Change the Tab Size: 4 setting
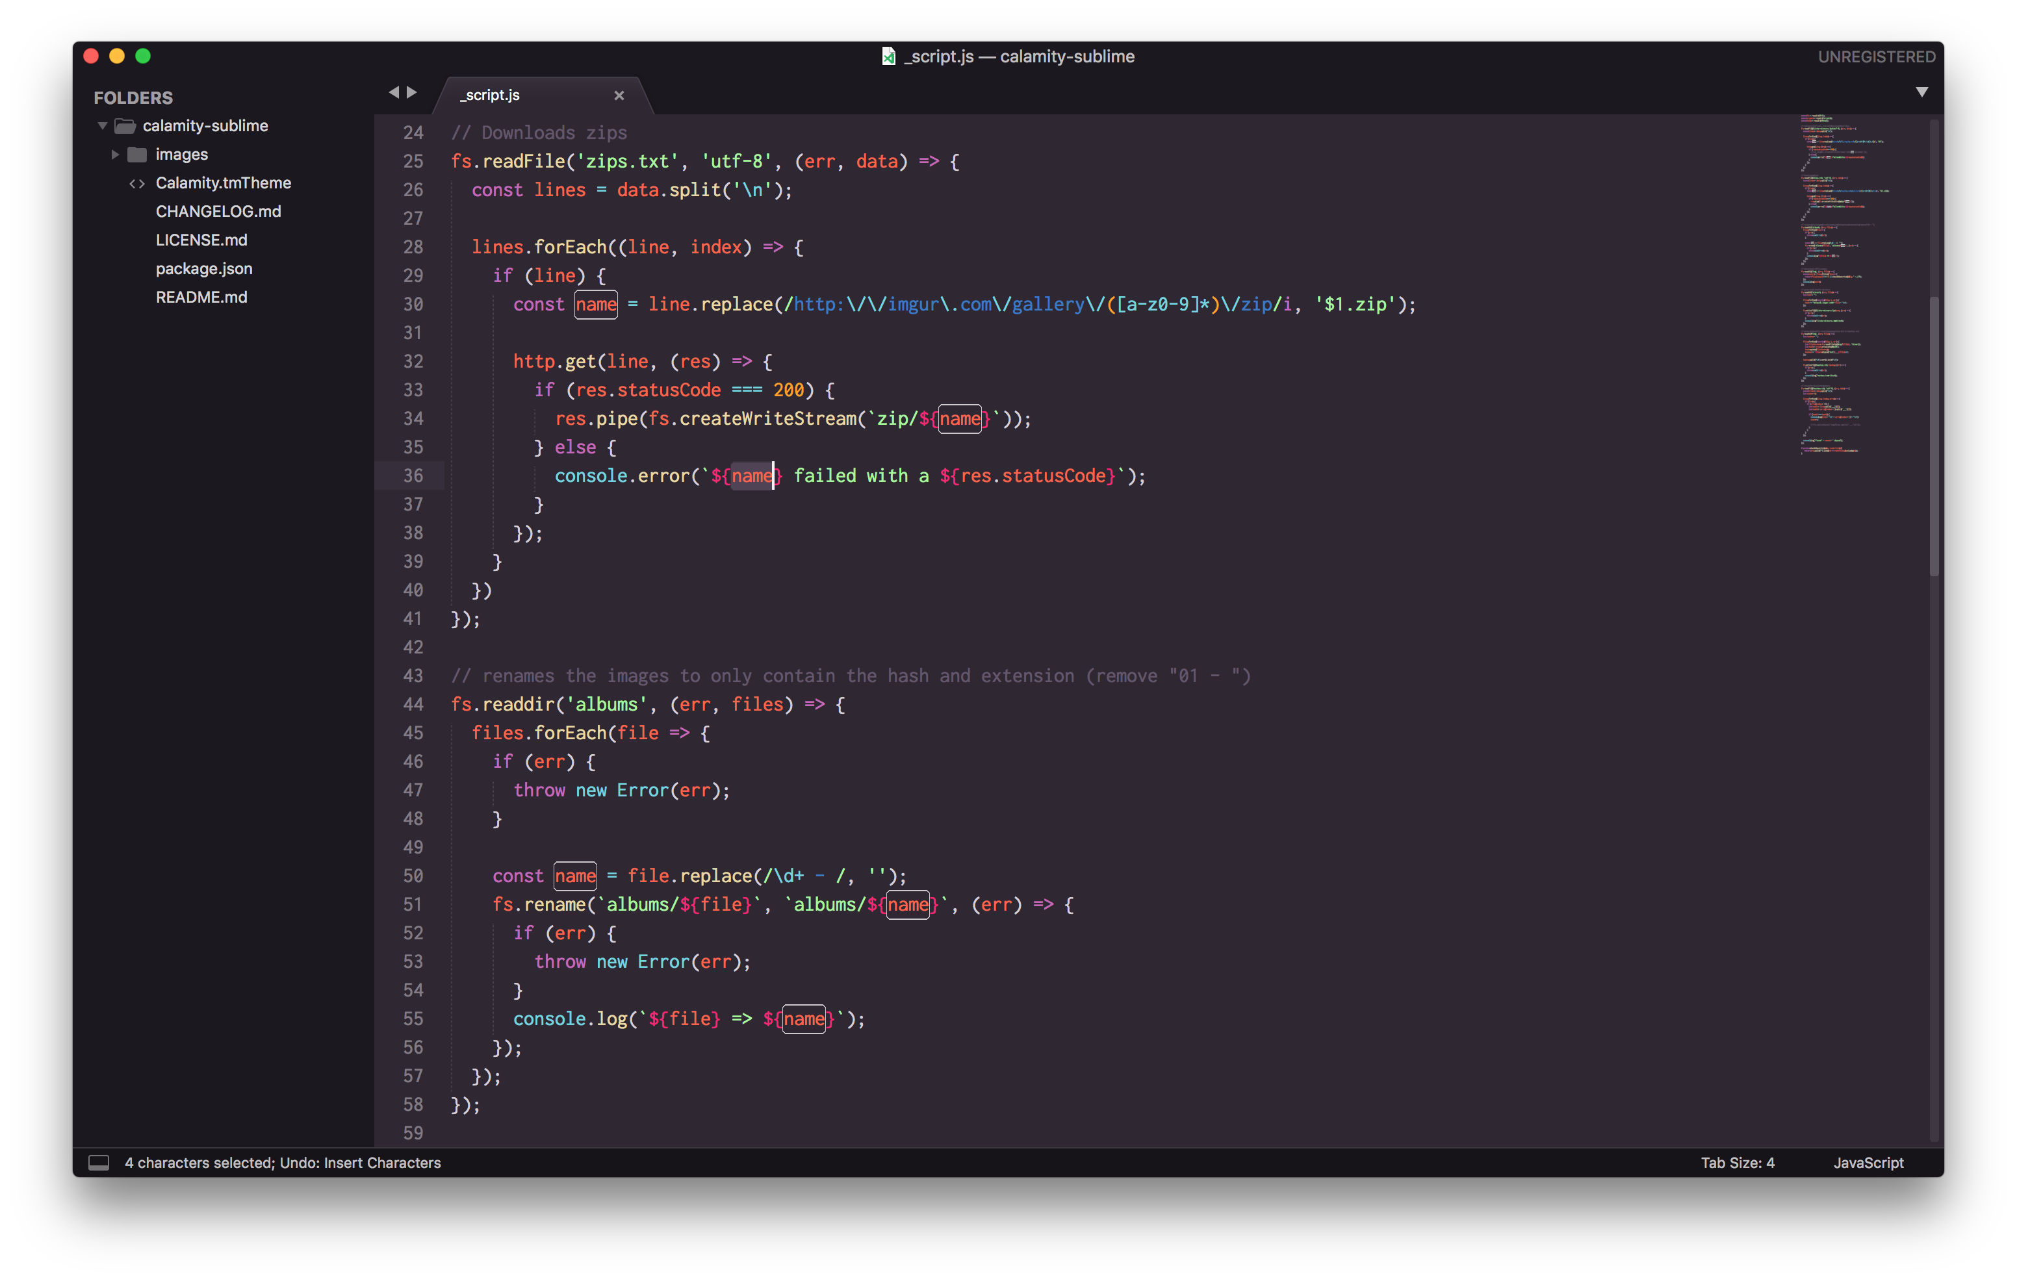This screenshot has height=1281, width=2017. 1737,1162
